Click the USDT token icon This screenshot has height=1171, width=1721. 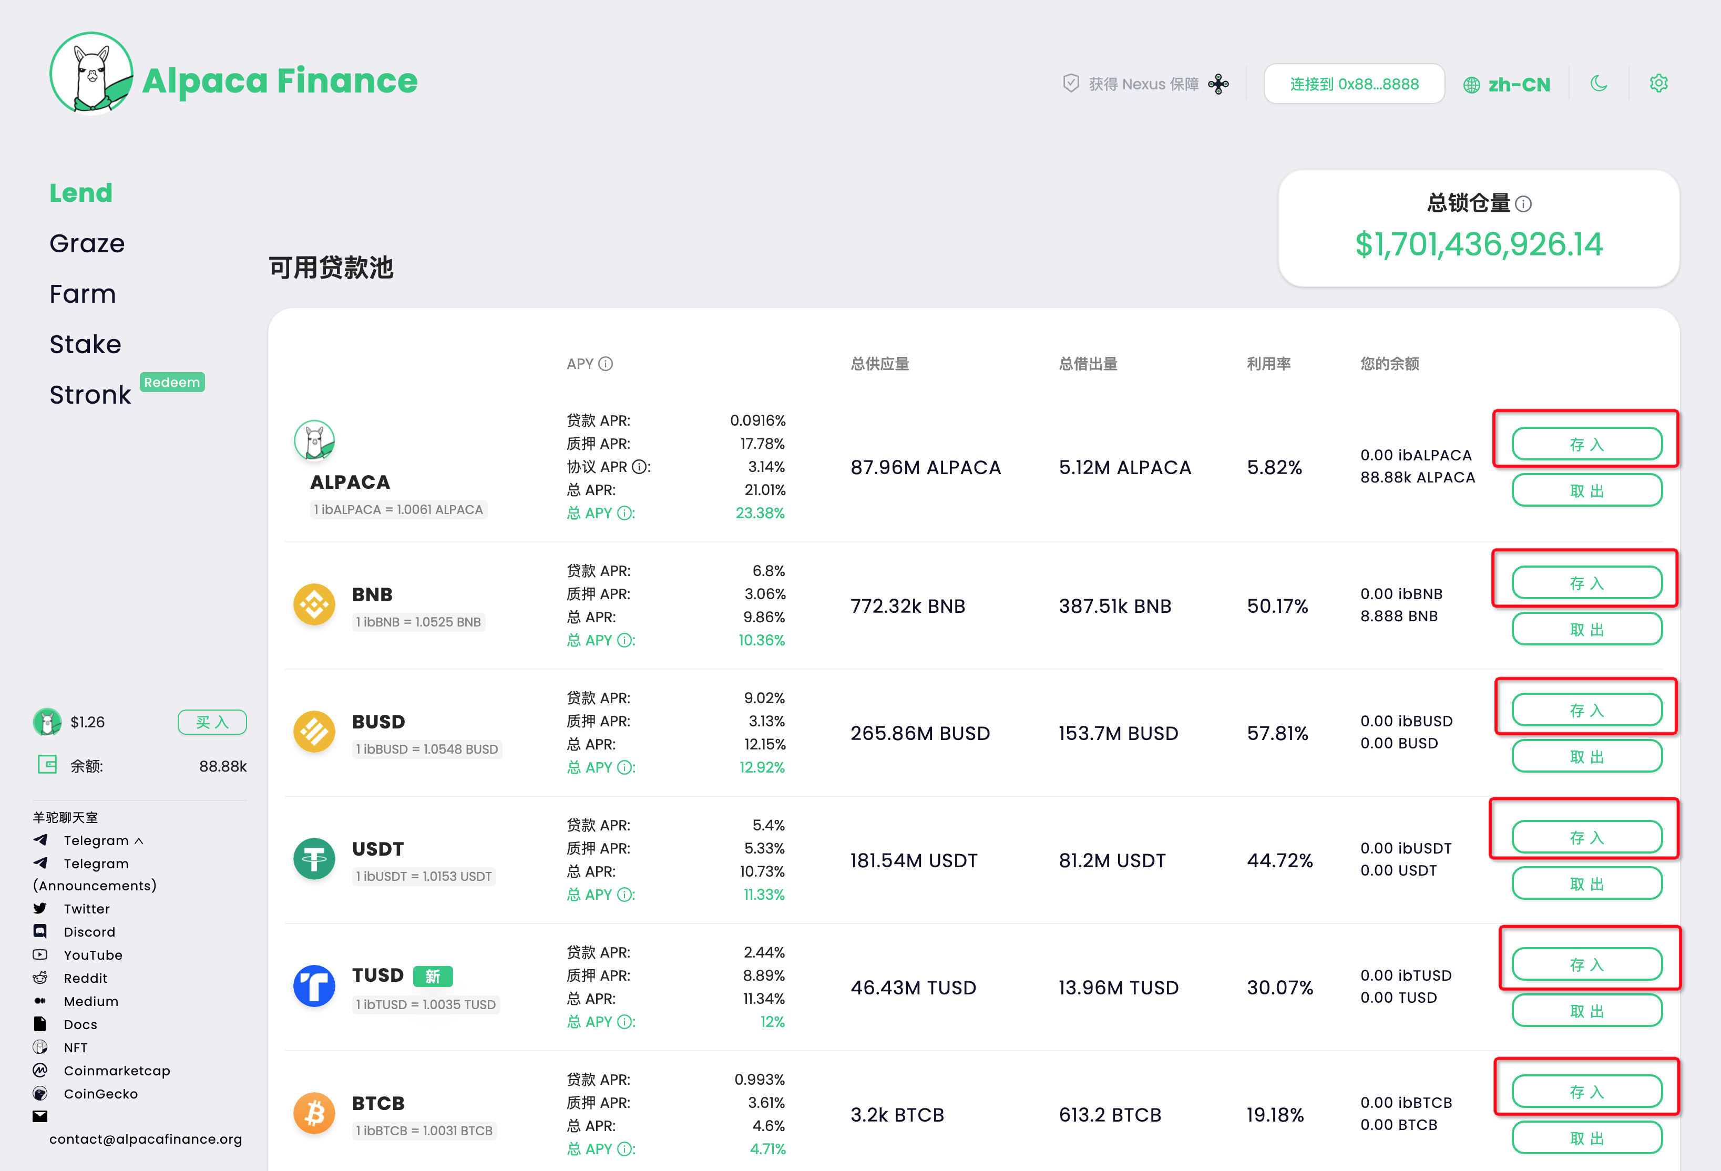[x=315, y=859]
